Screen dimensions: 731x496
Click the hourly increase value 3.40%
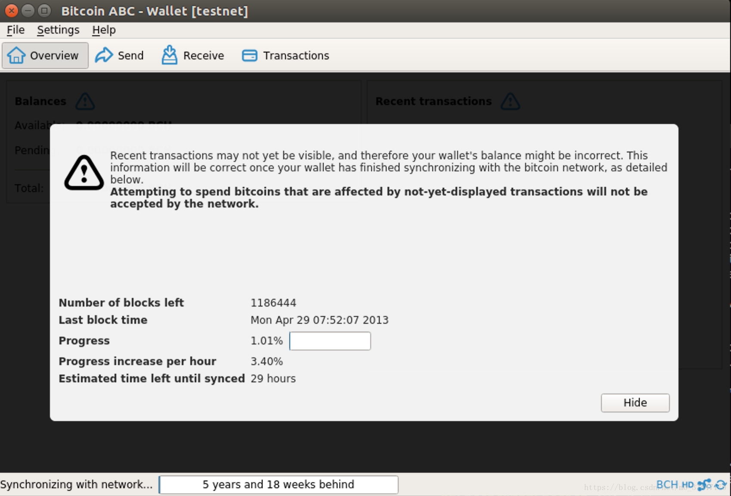(266, 362)
